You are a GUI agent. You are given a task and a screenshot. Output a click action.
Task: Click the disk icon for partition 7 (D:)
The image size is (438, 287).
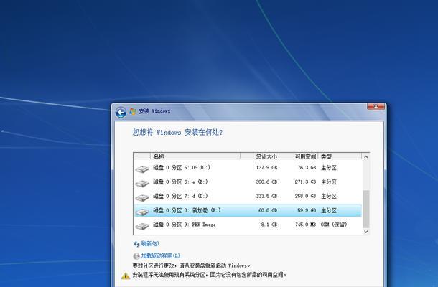[142, 197]
